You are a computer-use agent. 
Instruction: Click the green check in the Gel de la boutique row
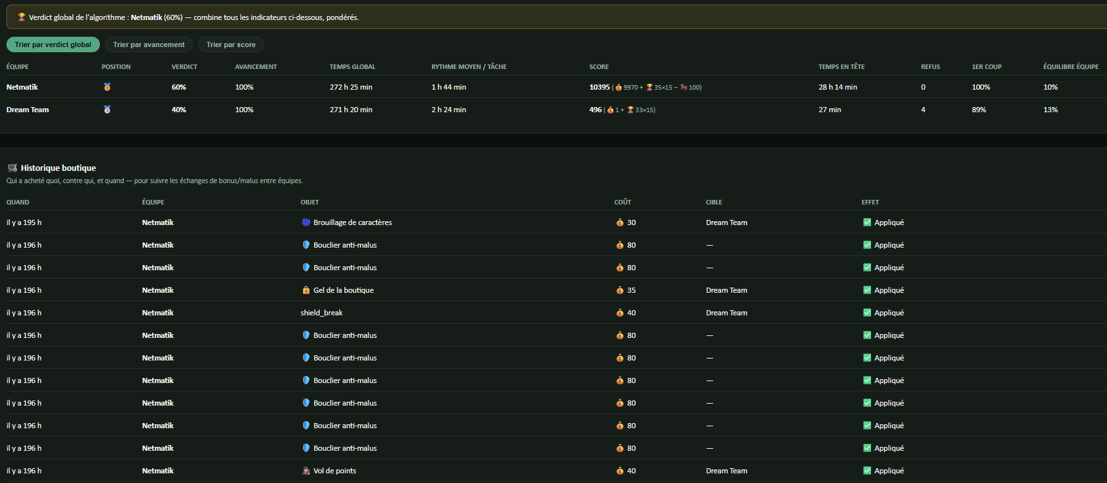pyautogui.click(x=867, y=290)
